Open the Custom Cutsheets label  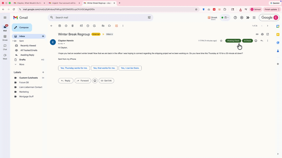point(29,78)
